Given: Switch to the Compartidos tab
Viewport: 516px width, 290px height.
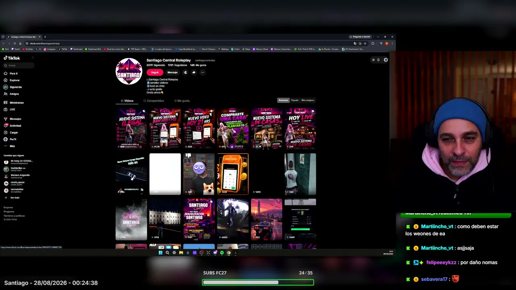Looking at the screenshot, I should pyautogui.click(x=154, y=101).
